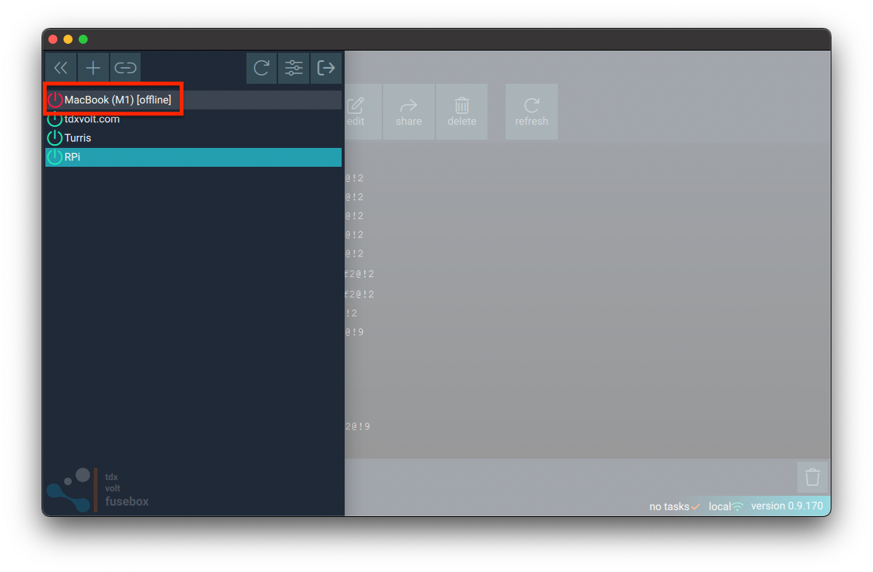Screen dimensions: 873x572
Task: Toggle power icon next to Turris
Action: (54, 138)
